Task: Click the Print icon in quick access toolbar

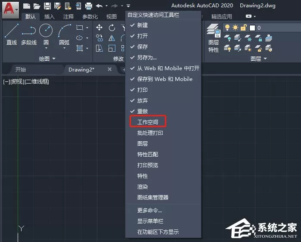Action: pyautogui.click(x=89, y=6)
